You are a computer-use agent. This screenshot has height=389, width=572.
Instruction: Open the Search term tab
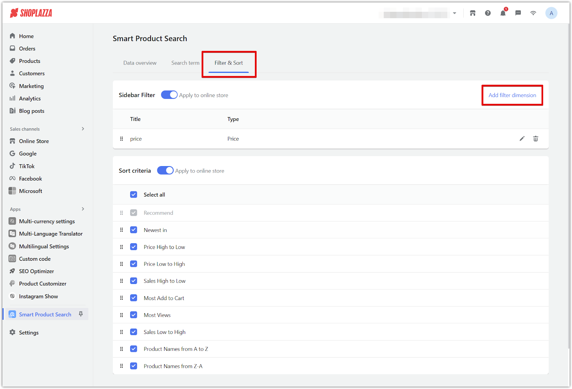pyautogui.click(x=185, y=63)
